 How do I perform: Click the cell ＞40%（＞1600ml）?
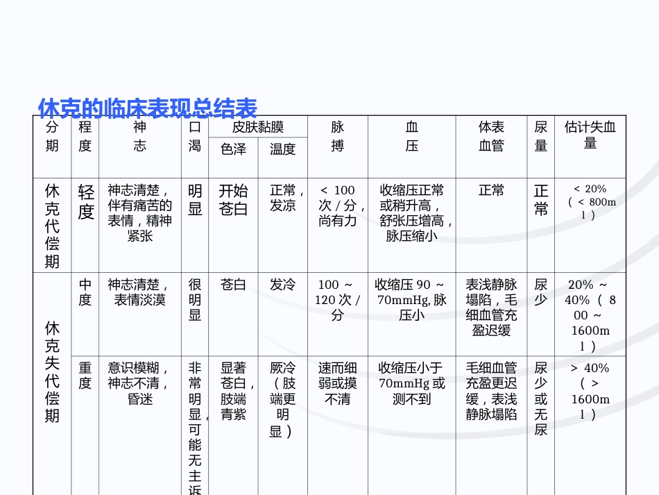(x=590, y=426)
